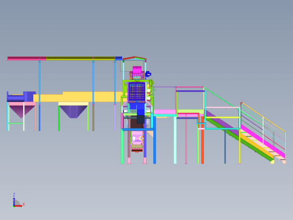Select the orange-red column under the platform
Image resolution: width=293 pixels, height=220 pixels.
(202, 140)
